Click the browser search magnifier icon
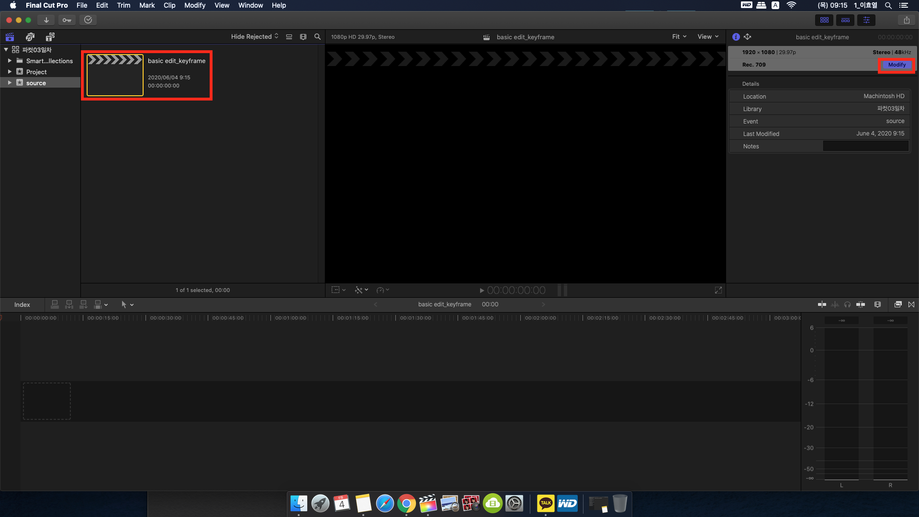Screen dimensions: 919x517 click(317, 37)
